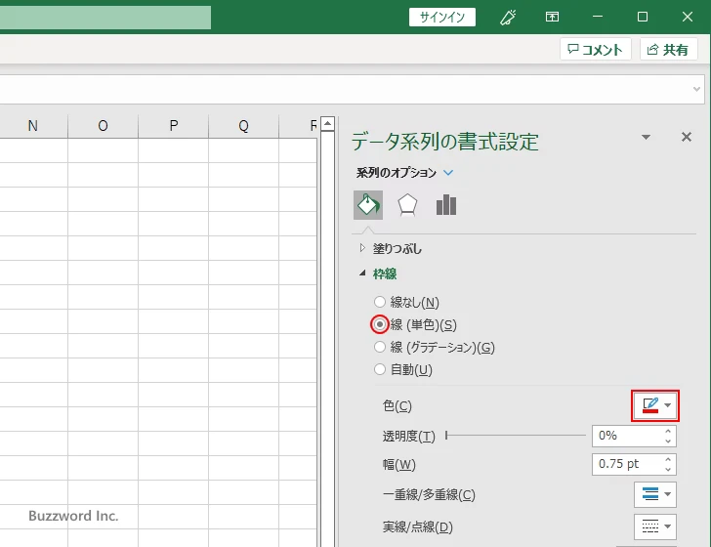
Task: Click the worksheet scroll up arrow
Action: 327,123
